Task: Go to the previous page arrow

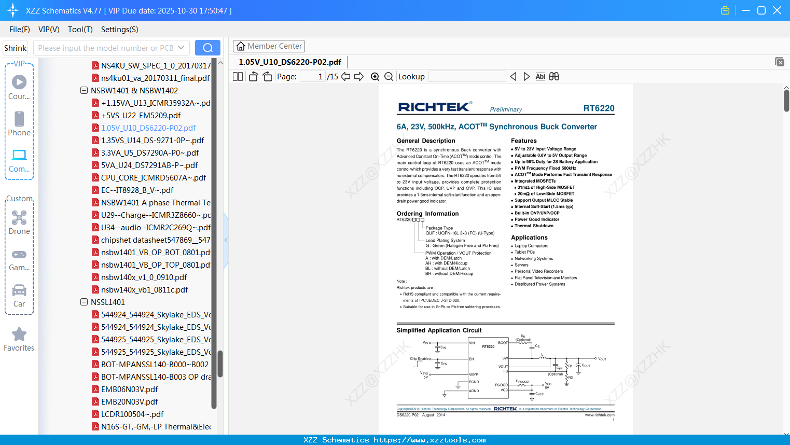Action: [x=345, y=77]
